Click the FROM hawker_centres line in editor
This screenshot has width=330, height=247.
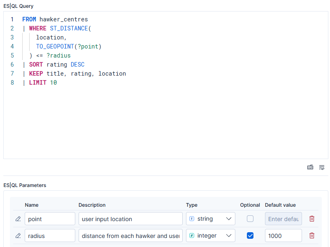55,19
